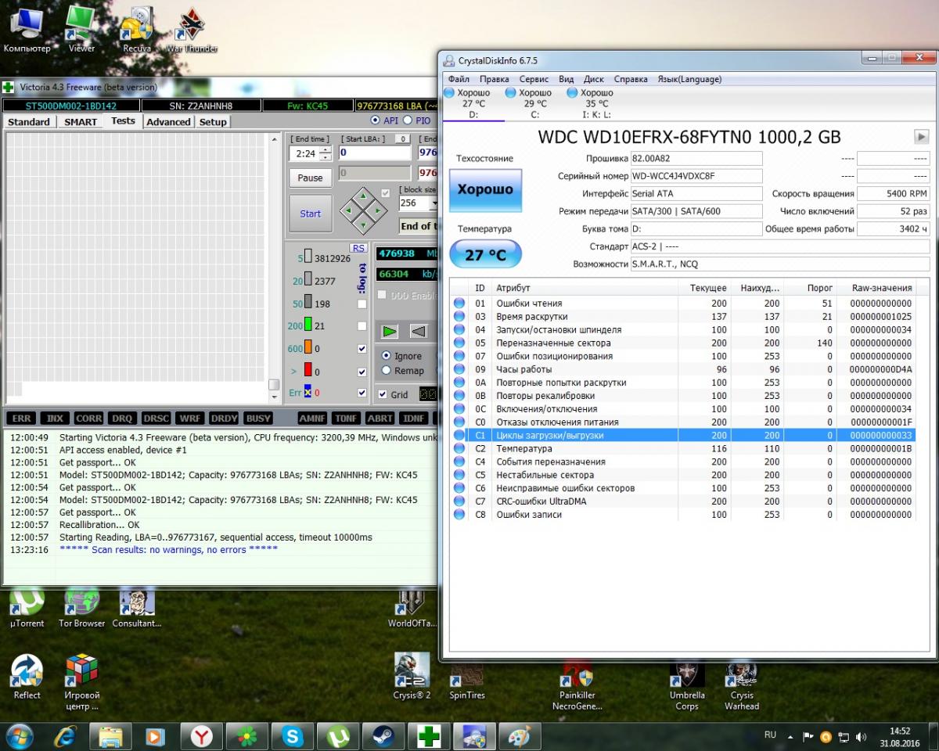Select the Переназначенные сектора attribute row
The width and height of the screenshot is (939, 751).
tap(682, 343)
